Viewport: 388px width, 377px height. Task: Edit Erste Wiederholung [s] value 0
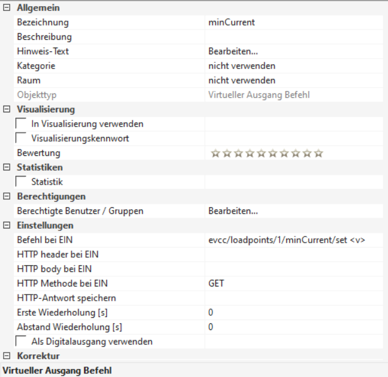point(294,312)
